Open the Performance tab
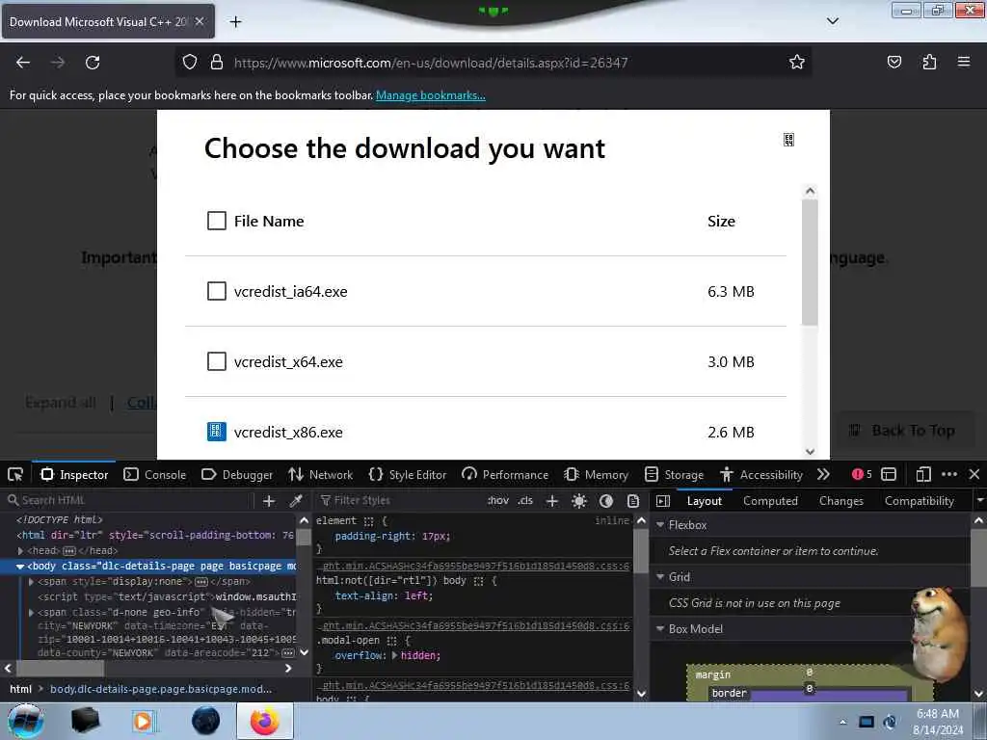This screenshot has width=987, height=740. [505, 474]
